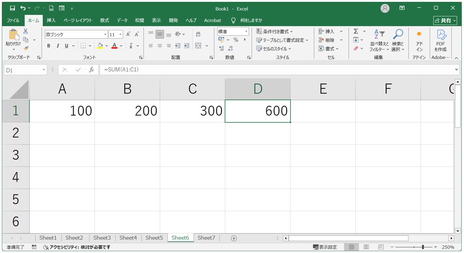Screen dimensions: 464x253
Task: Click Display Settings (表示設定) in status bar
Action: point(325,247)
